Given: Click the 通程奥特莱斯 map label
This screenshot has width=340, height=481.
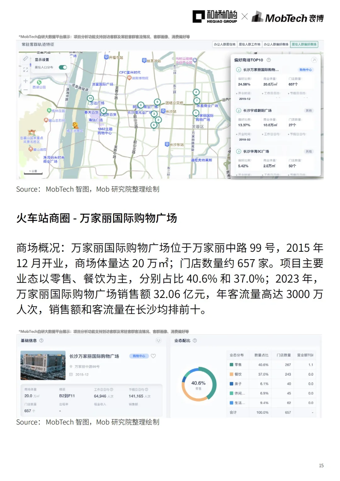Looking at the screenshot, I should (201, 160).
